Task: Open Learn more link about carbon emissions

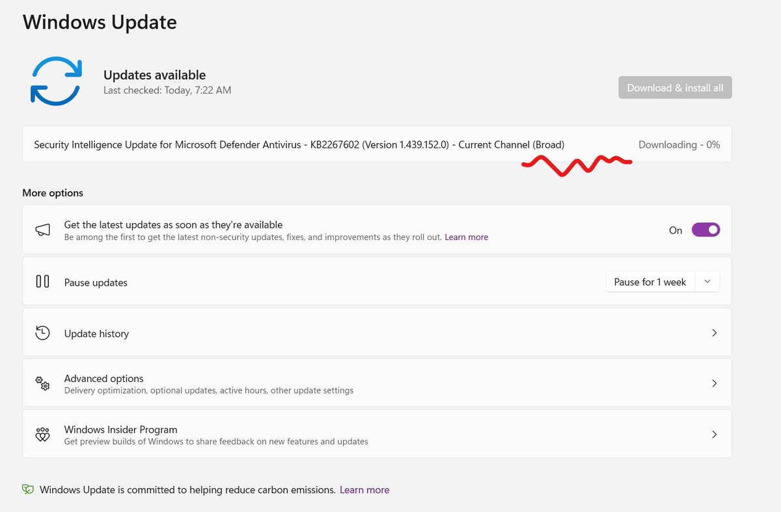Action: click(x=364, y=490)
